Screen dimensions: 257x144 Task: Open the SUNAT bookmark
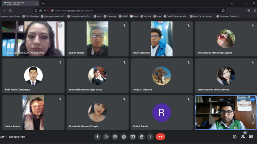click(123, 16)
